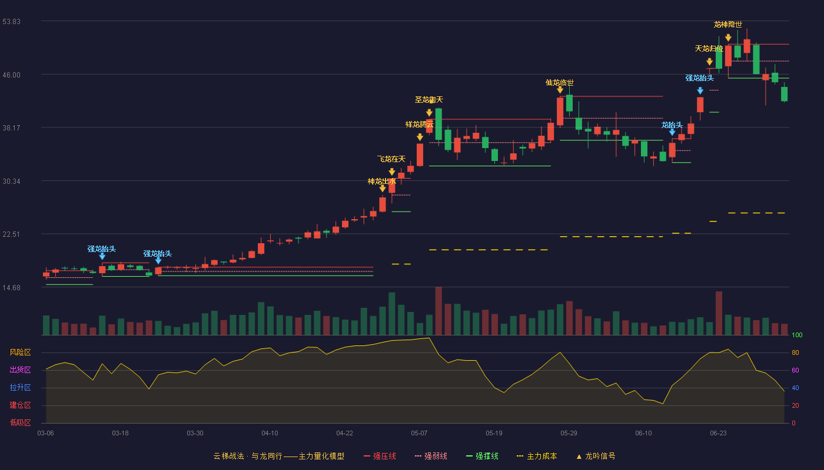
Task: Select the 龙神降世 signal label
Action: 728,25
